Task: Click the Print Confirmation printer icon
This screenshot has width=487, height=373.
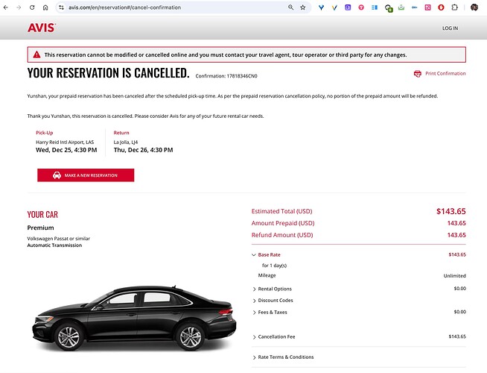Action: 418,74
